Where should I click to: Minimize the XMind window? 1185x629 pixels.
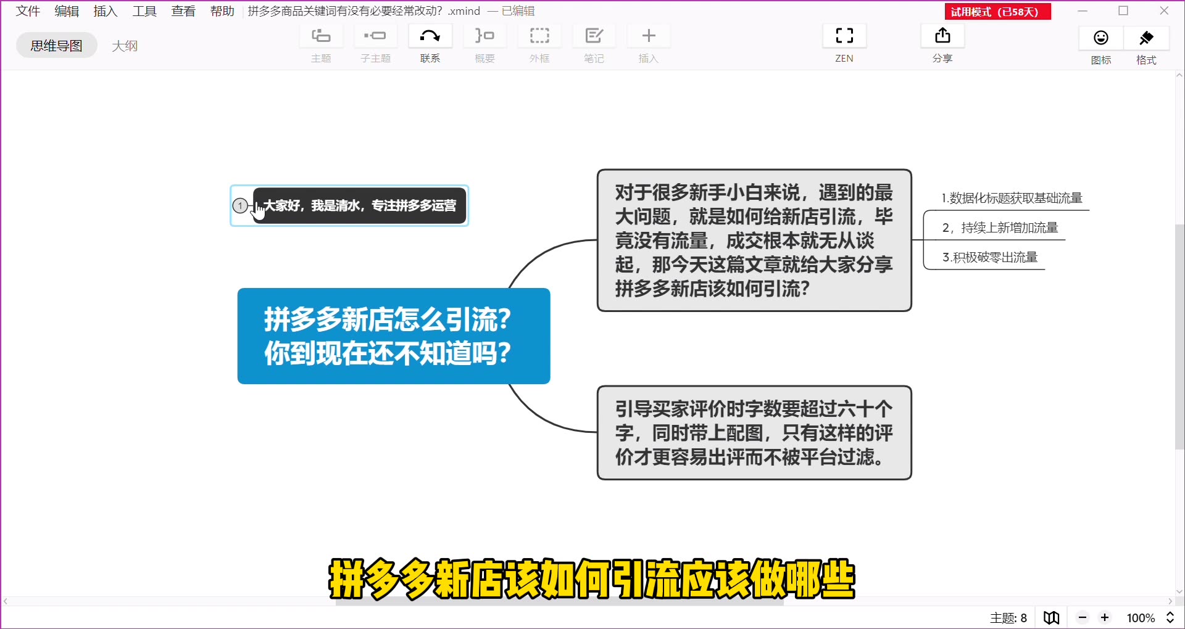1083,11
